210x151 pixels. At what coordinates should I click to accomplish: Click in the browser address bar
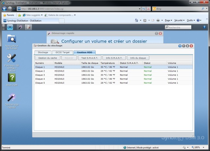(79, 9)
